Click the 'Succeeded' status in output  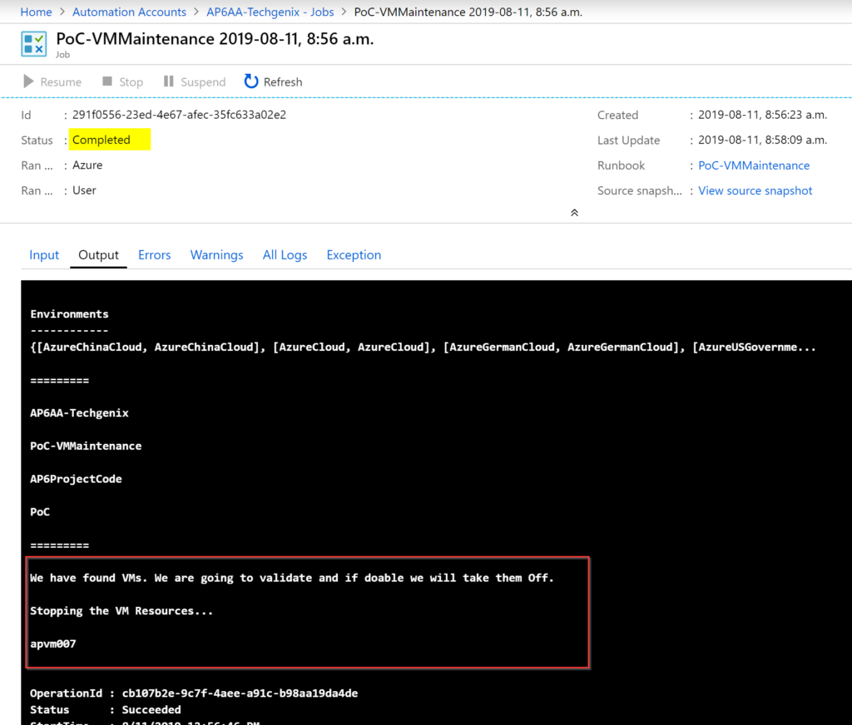(x=151, y=709)
